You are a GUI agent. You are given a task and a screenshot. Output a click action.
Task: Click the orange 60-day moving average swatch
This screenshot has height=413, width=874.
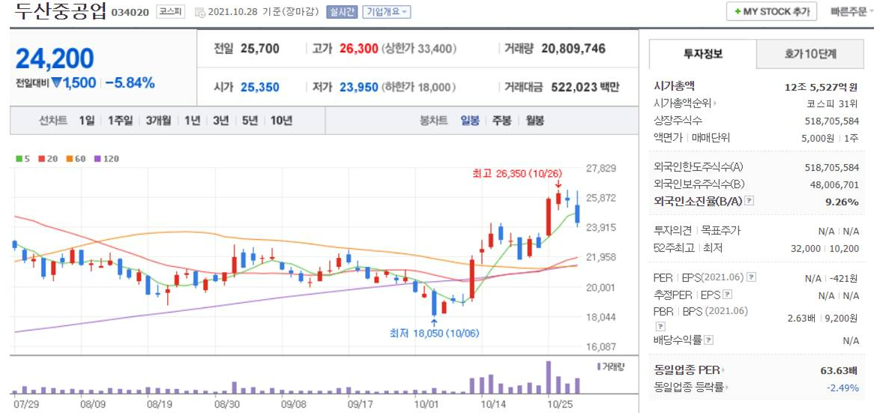click(69, 159)
